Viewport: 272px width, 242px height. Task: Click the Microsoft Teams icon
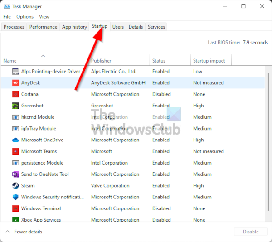tap(15, 151)
